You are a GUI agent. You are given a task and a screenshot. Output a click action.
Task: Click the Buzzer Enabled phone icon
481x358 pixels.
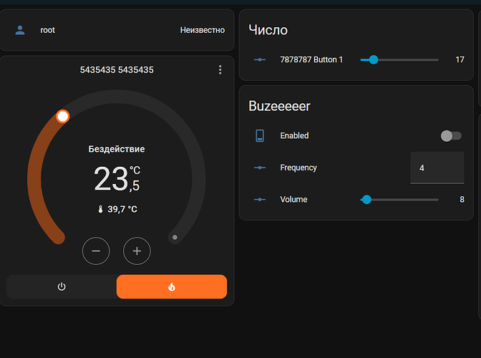260,135
